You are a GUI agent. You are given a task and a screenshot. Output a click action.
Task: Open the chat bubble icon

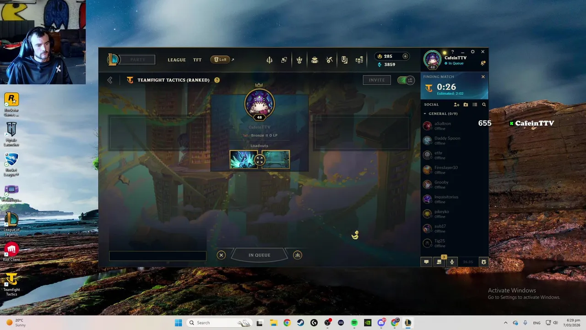pos(426,262)
